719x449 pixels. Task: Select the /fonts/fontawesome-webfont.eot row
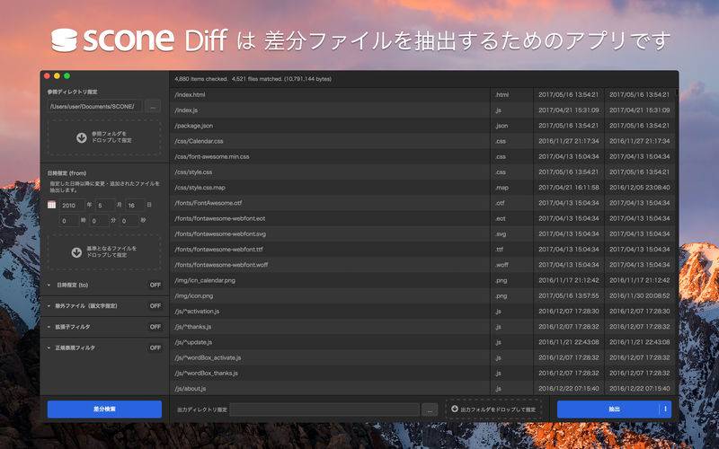(x=423, y=218)
